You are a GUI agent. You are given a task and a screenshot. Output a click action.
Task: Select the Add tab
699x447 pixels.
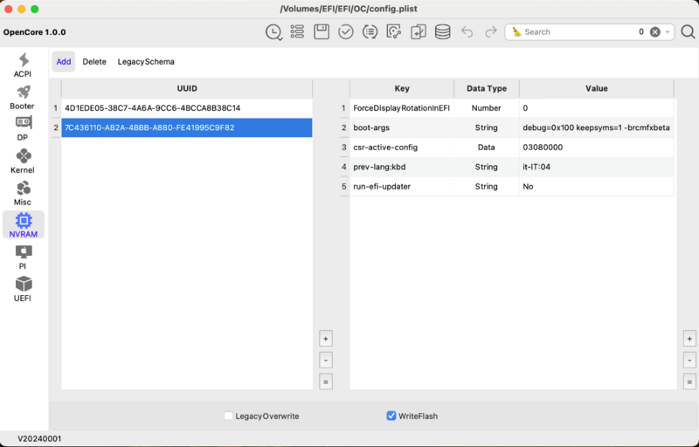63,62
